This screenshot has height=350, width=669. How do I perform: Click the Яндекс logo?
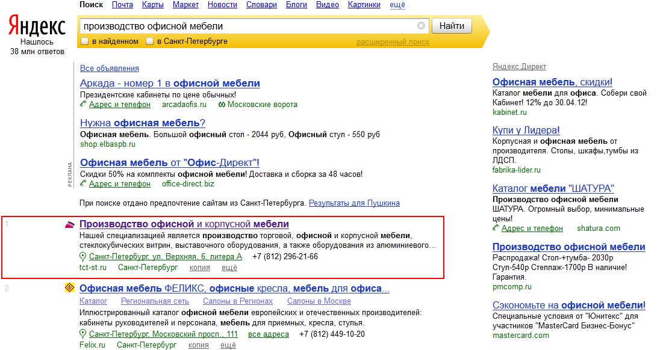[37, 26]
